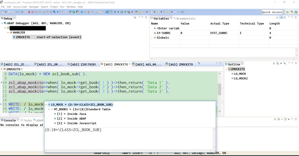The image size is (299, 156).
Task: Toggle breakpoint marker on line 10
Action: 1,83
